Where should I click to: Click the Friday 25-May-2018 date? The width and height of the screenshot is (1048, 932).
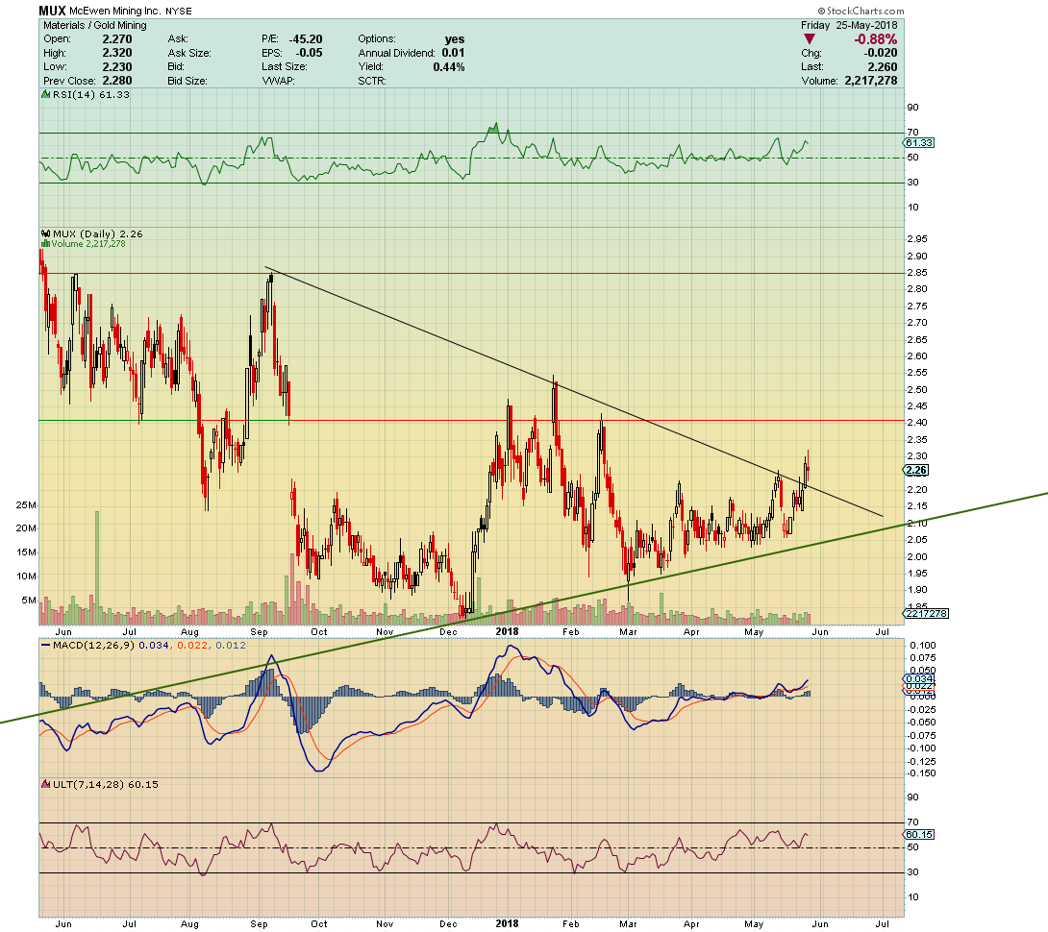[849, 25]
